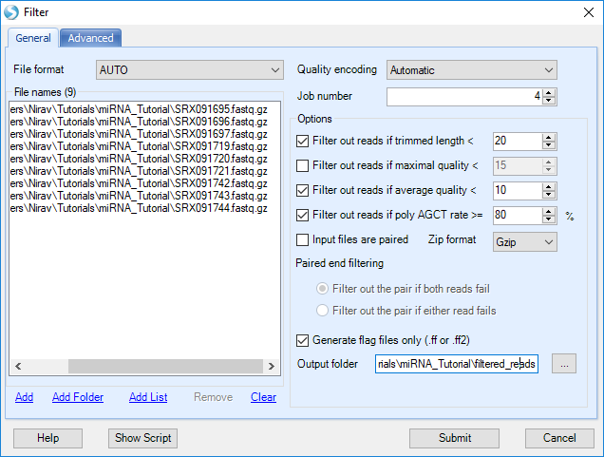
Task: Click the file list left scroll arrow
Action: (x=18, y=366)
